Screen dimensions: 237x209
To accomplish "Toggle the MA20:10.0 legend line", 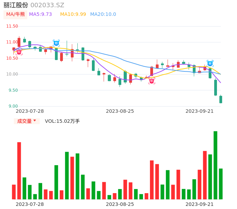I will tap(103, 14).
